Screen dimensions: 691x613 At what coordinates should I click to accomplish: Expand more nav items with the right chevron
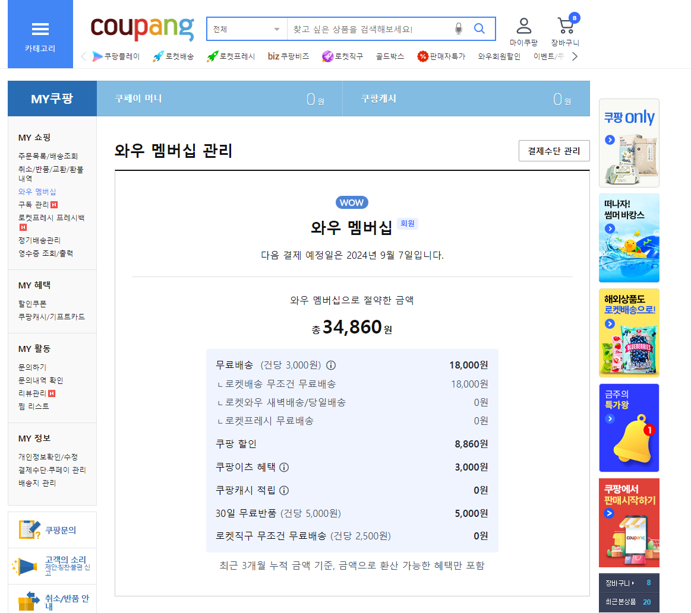click(574, 56)
